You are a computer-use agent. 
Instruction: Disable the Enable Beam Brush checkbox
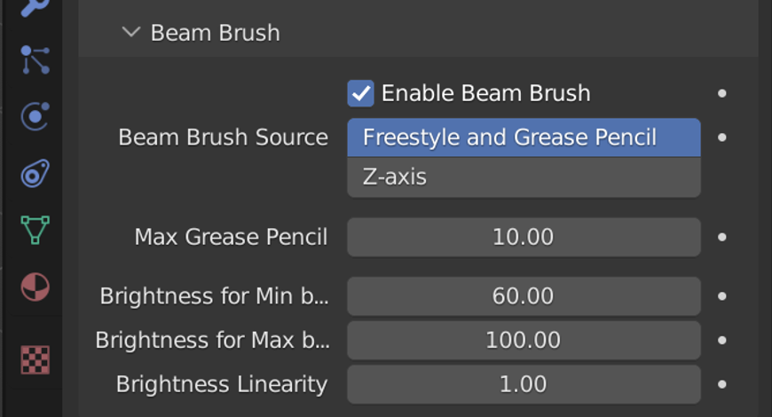tap(360, 93)
